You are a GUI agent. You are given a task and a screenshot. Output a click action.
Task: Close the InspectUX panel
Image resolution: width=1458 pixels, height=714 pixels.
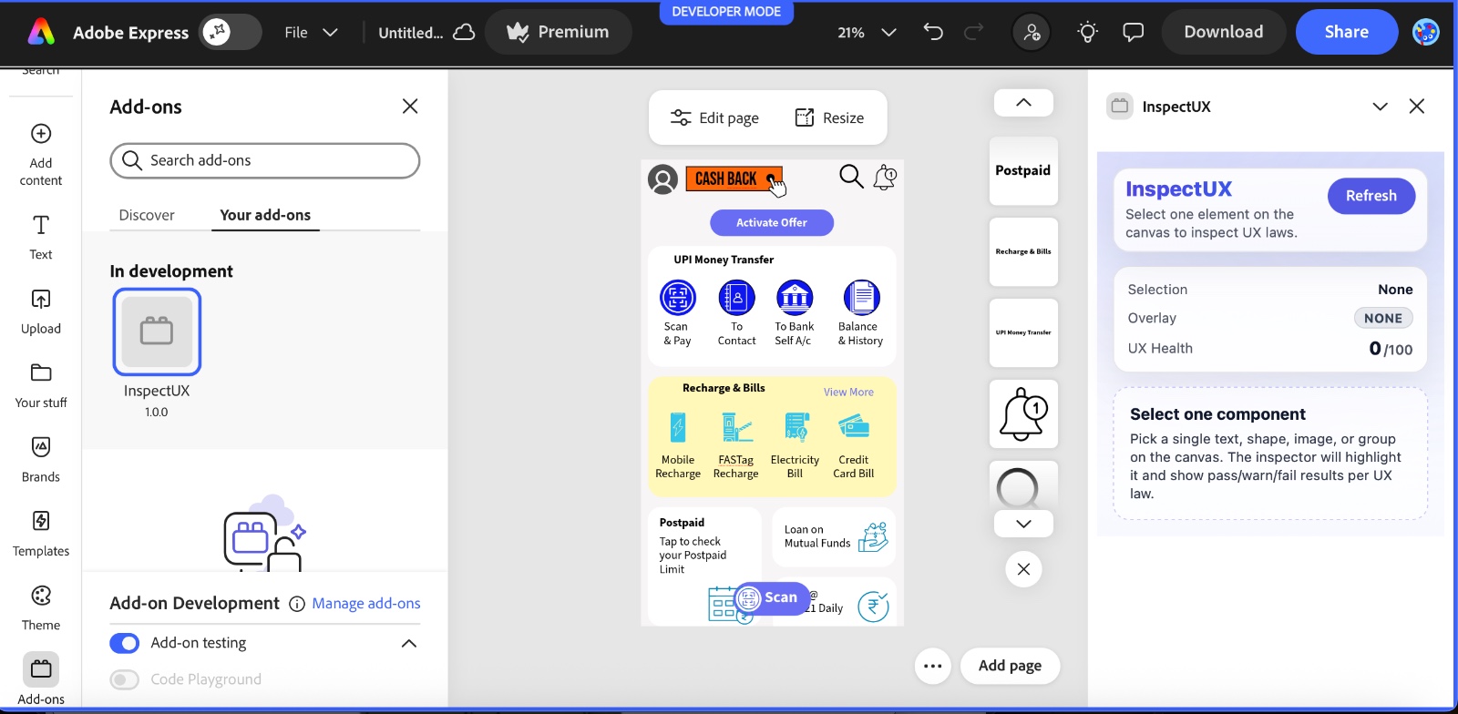tap(1416, 107)
